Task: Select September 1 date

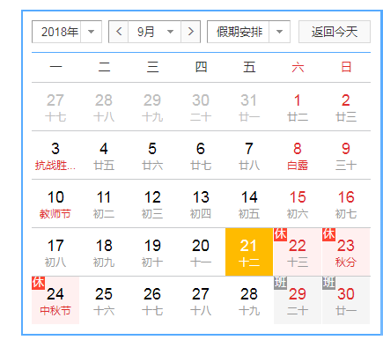Action: click(x=298, y=107)
